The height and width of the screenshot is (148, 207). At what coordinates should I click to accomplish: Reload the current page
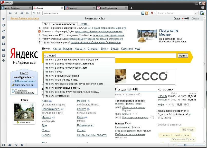(22, 13)
